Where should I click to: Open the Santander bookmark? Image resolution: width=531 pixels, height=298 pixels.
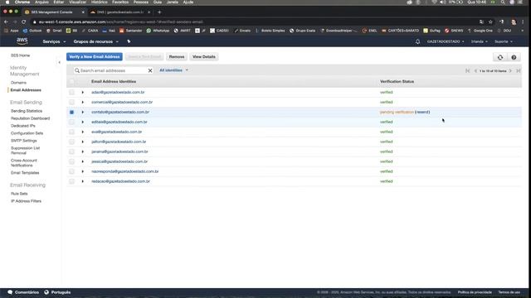(131, 31)
